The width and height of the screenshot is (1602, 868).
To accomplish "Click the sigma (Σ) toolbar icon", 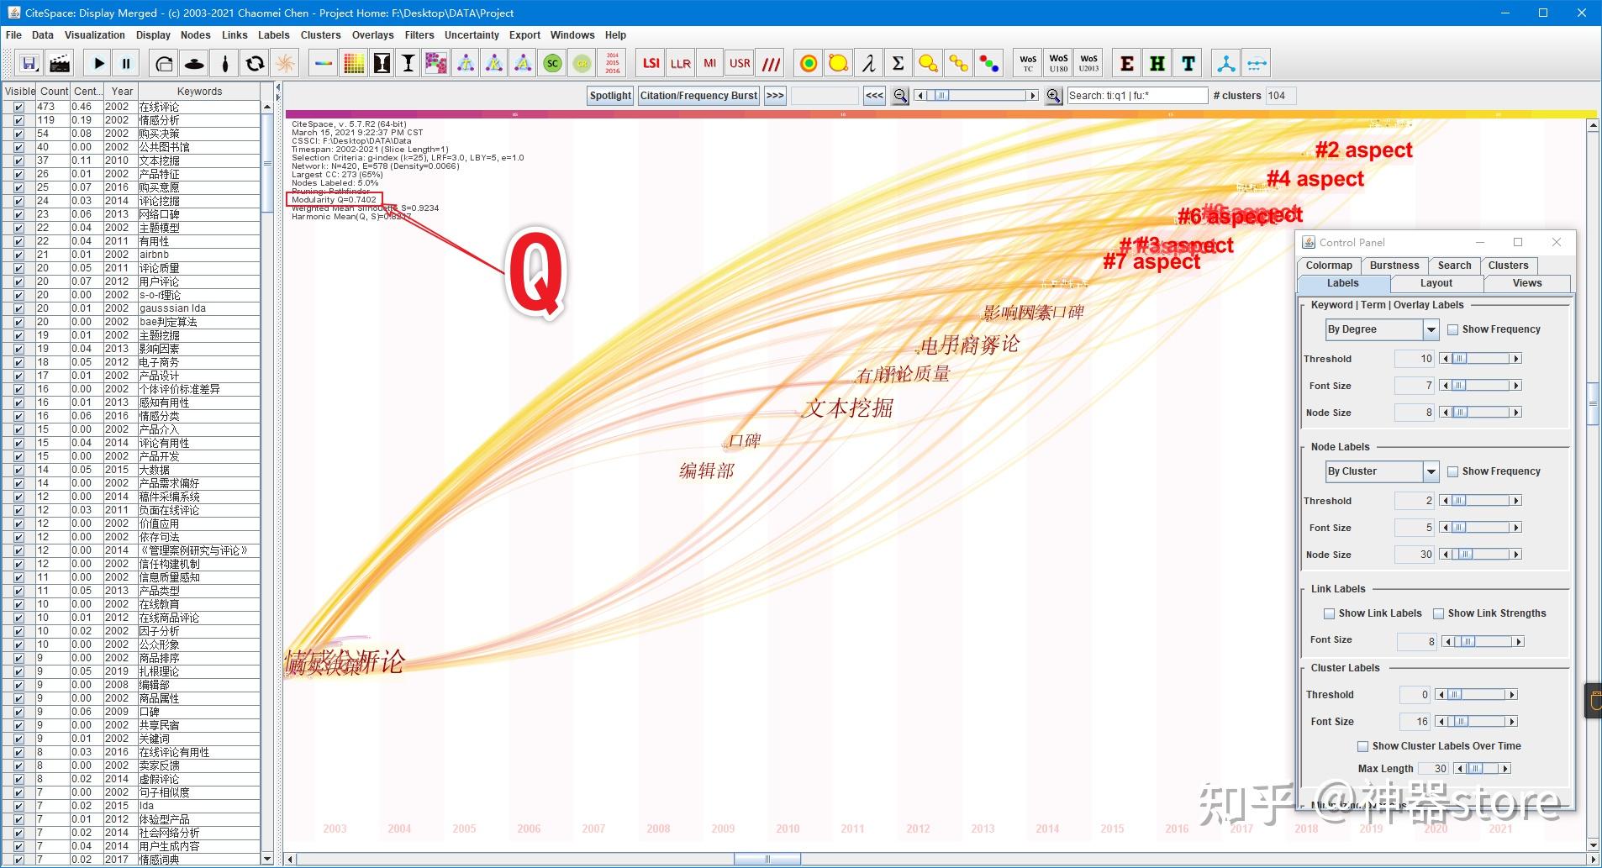I will point(898,63).
